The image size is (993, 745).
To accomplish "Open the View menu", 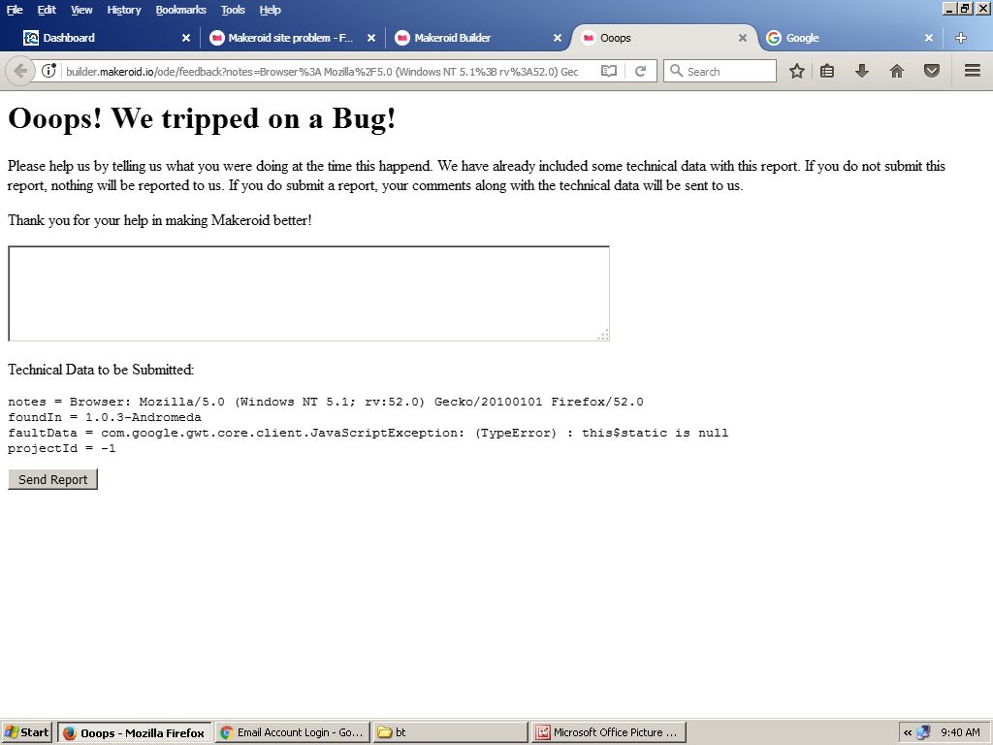I will click(x=81, y=10).
